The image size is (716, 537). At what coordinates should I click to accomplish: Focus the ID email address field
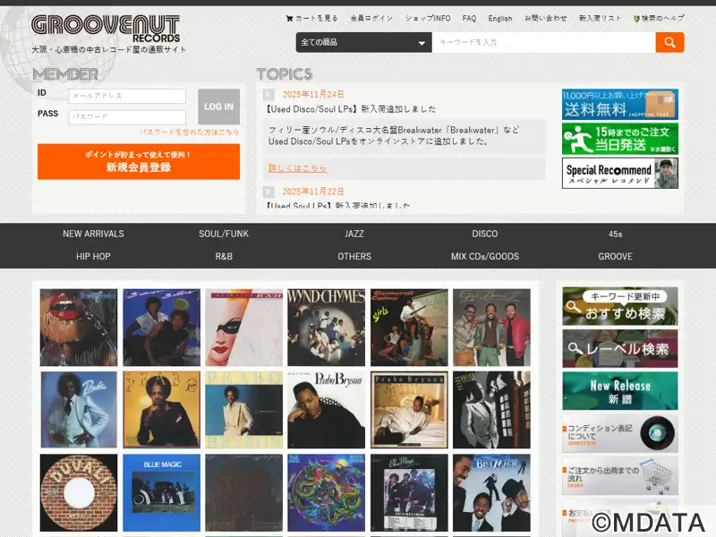(127, 96)
